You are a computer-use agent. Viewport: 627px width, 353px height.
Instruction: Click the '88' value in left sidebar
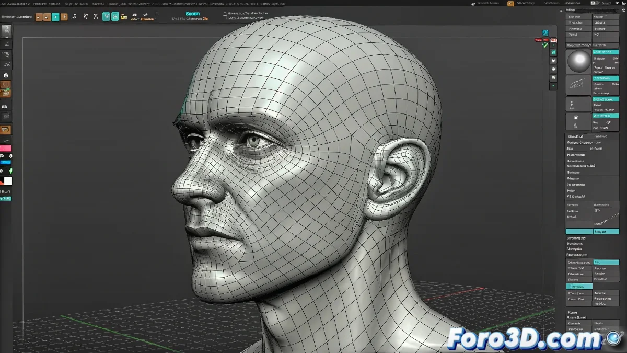pos(4,106)
